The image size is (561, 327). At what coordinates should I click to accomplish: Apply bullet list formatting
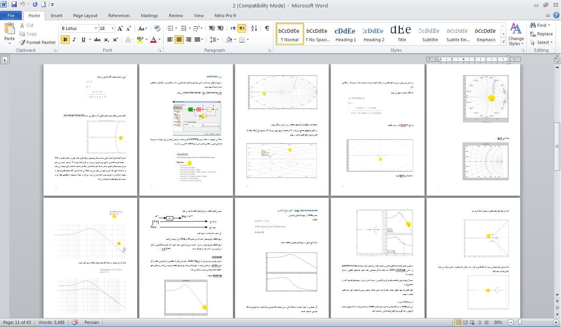click(170, 28)
